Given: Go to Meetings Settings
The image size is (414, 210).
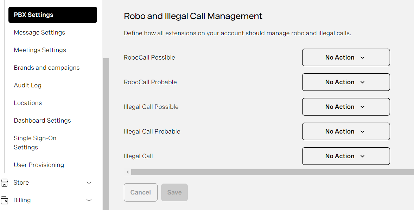Looking at the screenshot, I should click(x=40, y=50).
